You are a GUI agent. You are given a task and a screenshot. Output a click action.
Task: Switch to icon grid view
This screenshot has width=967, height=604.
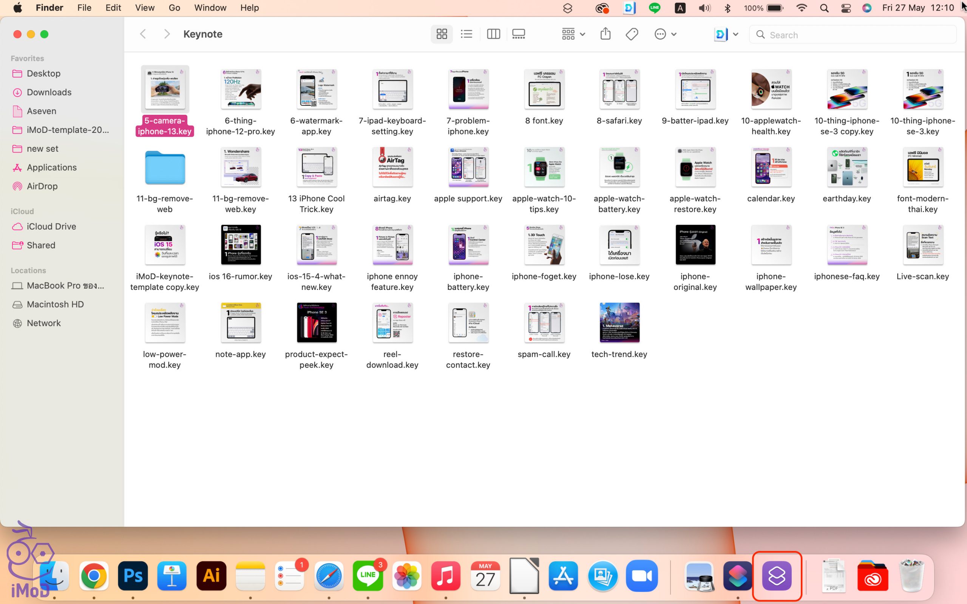(442, 34)
